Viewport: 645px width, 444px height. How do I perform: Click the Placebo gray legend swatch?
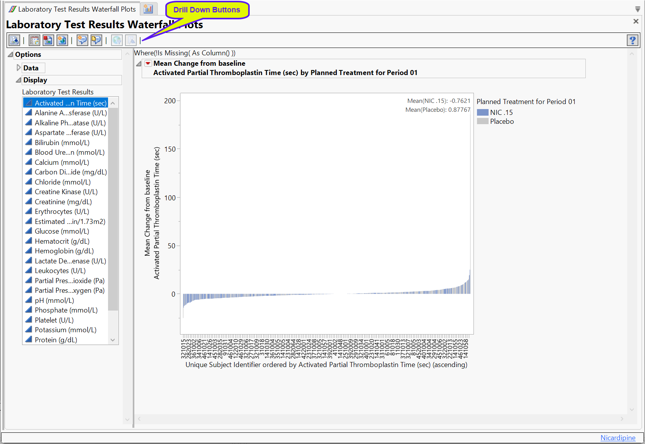[483, 121]
